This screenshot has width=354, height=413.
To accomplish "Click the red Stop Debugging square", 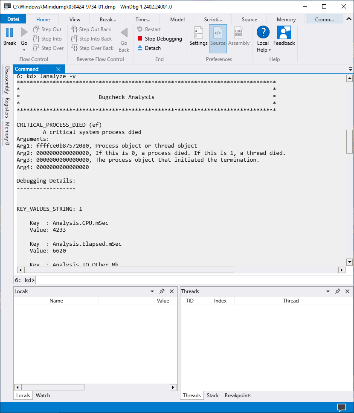I will click(140, 39).
